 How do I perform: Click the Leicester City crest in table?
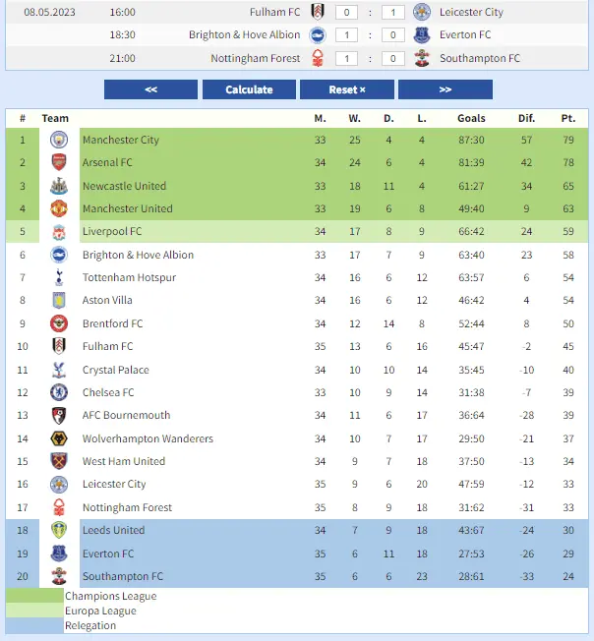click(59, 484)
